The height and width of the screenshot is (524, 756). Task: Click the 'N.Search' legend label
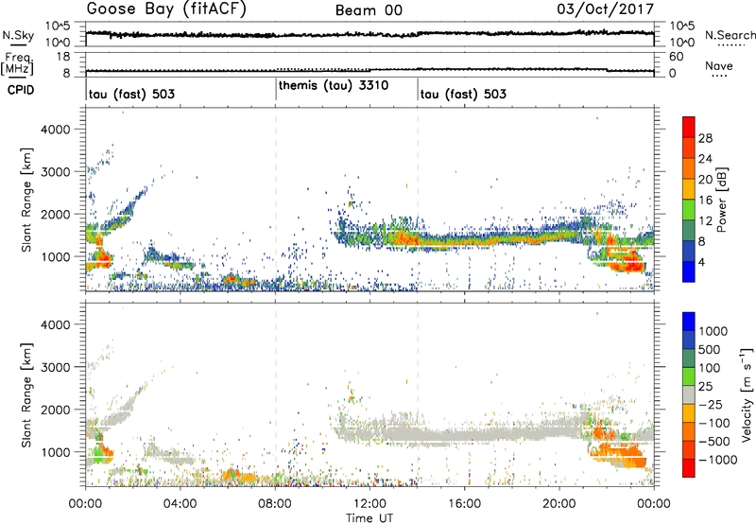coord(730,35)
